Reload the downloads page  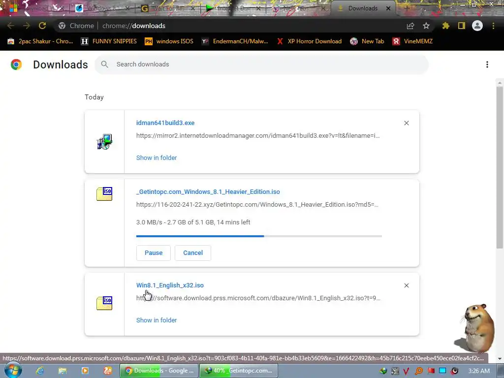pos(42,26)
